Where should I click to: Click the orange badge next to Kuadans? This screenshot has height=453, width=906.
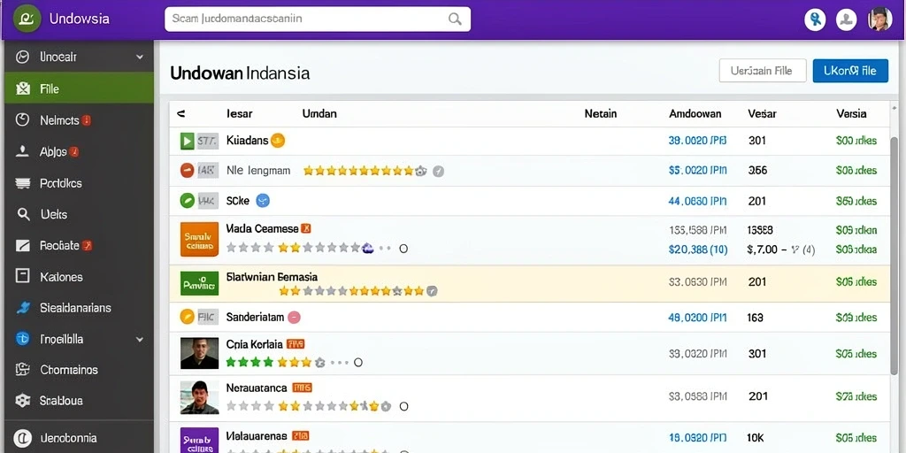coord(278,141)
